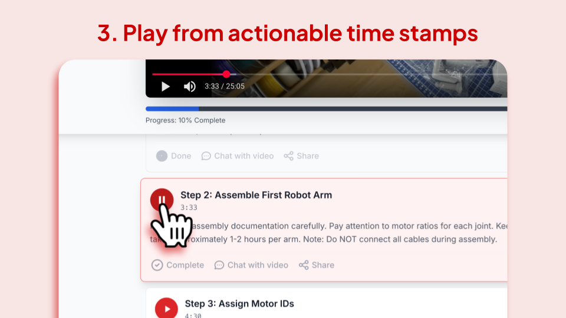Screen dimensions: 566x318
Task: Play the video in the player
Action: tap(165, 87)
